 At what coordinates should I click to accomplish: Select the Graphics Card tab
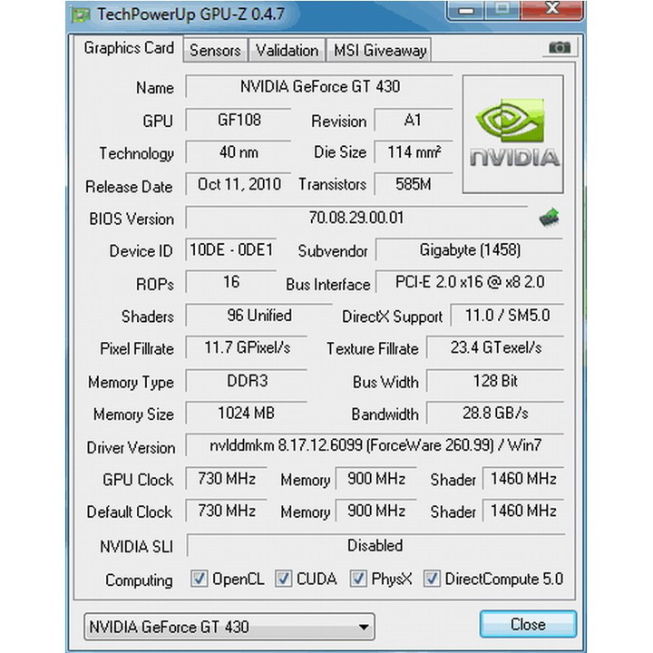click(129, 48)
